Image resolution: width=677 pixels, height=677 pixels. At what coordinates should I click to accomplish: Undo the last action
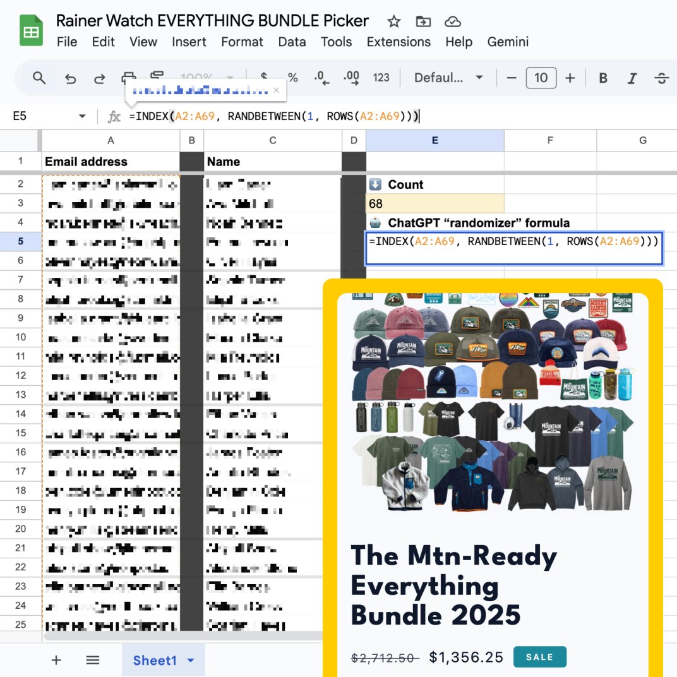point(70,78)
